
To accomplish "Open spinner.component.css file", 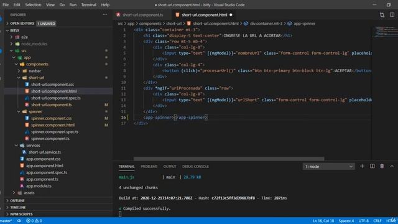I will tap(51, 118).
